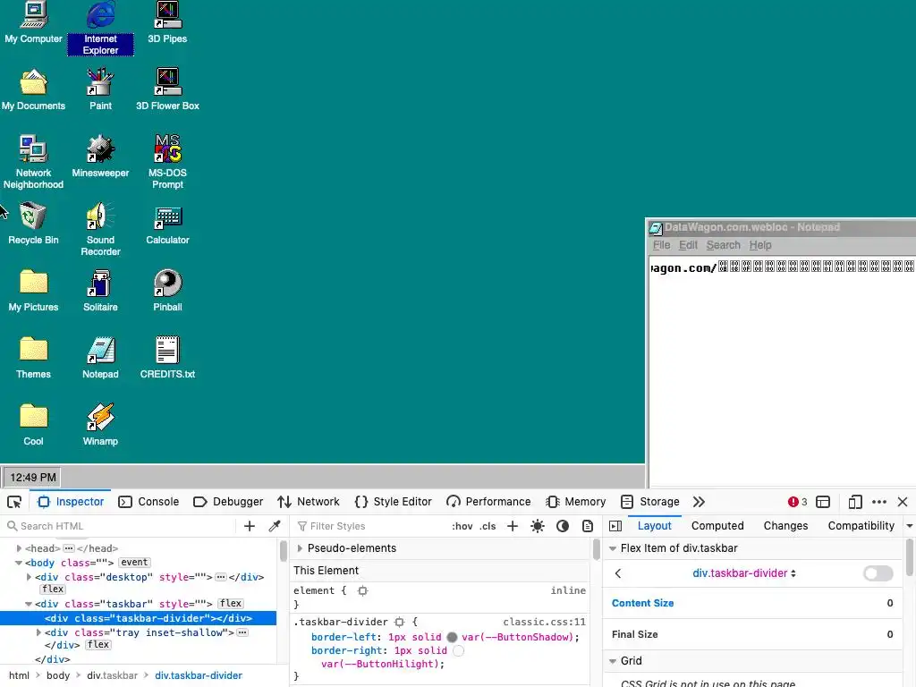Open the CREDITS.txt file icon
This screenshot has height=687, width=916.
click(x=167, y=358)
